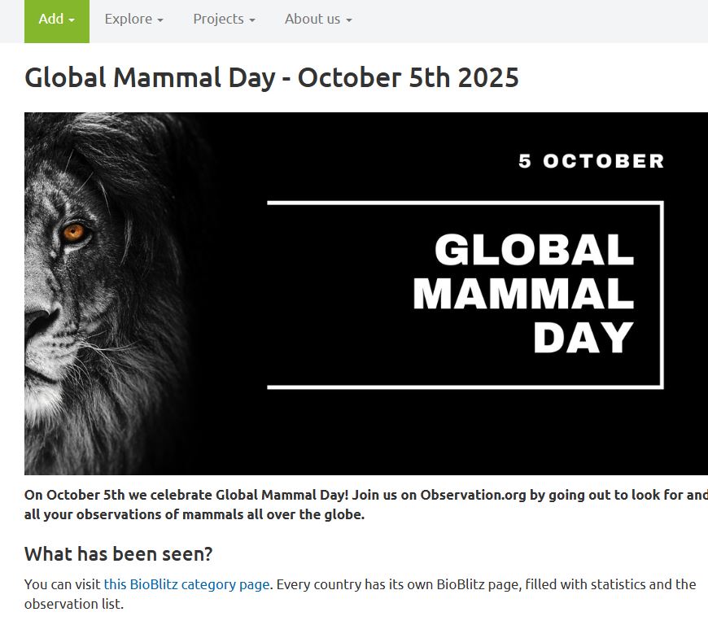Click the "What has been seen?" heading
Screen dimensions: 708x625
click(118, 554)
